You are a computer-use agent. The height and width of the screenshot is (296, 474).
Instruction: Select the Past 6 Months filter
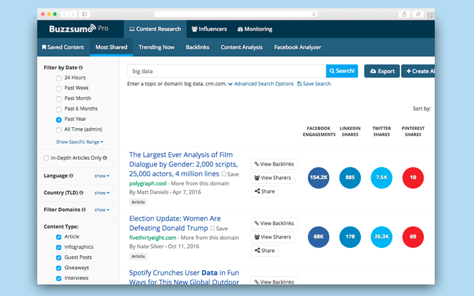click(x=59, y=110)
